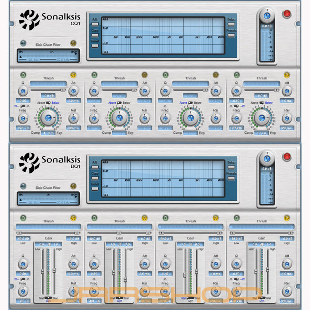Viewport: 310px width, 310px height.
Task: Open the CQ1 Setup button
Action: pyautogui.click(x=231, y=24)
